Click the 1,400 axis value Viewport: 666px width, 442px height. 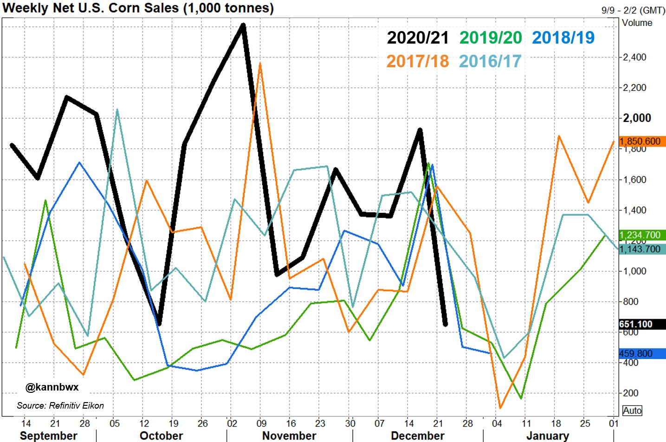pyautogui.click(x=634, y=210)
